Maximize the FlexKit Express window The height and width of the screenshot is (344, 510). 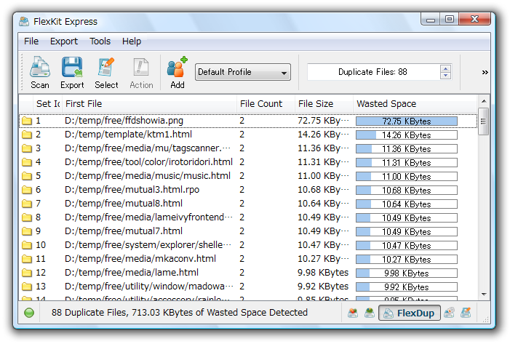[x=449, y=19]
